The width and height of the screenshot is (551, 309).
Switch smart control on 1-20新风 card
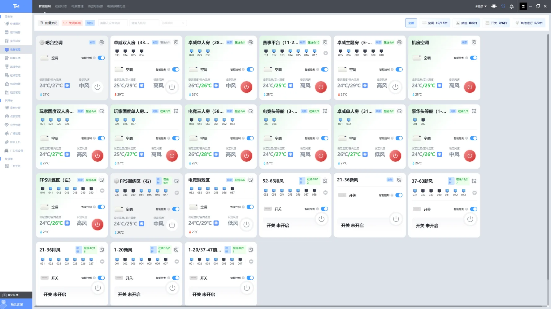point(176,278)
